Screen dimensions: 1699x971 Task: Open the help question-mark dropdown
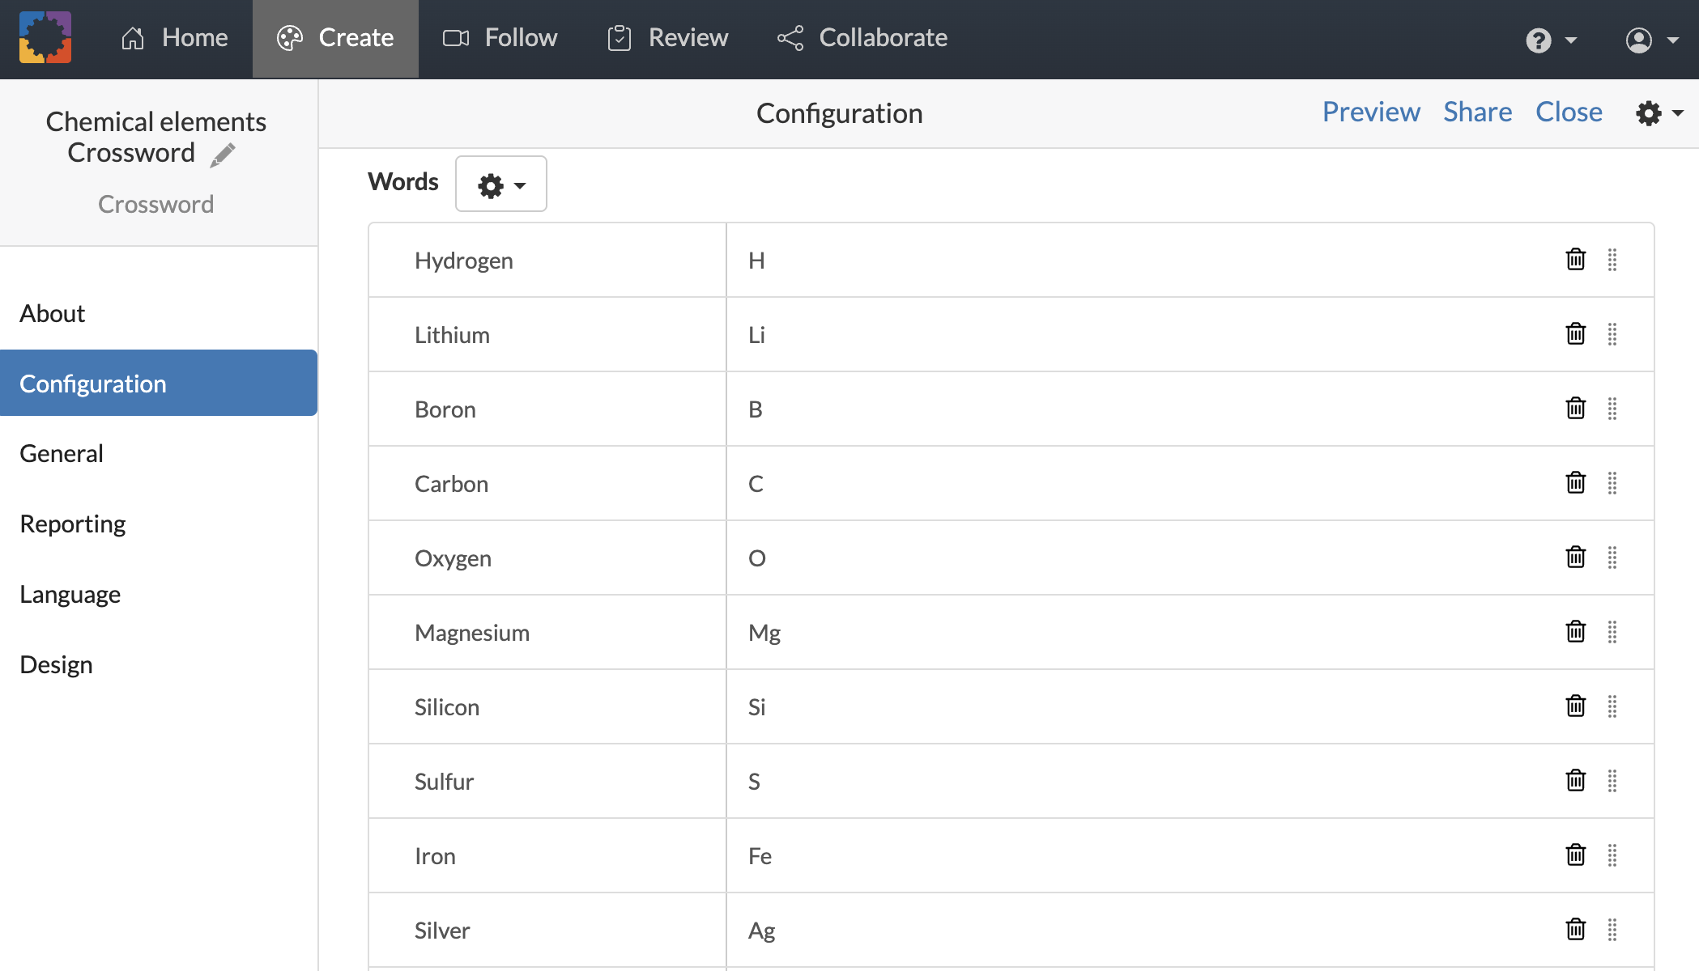[1548, 39]
